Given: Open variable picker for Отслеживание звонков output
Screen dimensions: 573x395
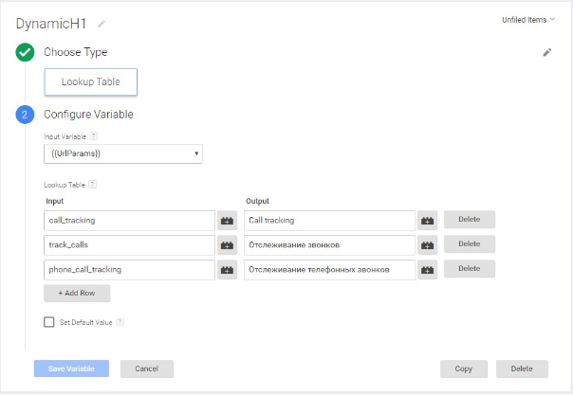Looking at the screenshot, I should click(x=428, y=244).
